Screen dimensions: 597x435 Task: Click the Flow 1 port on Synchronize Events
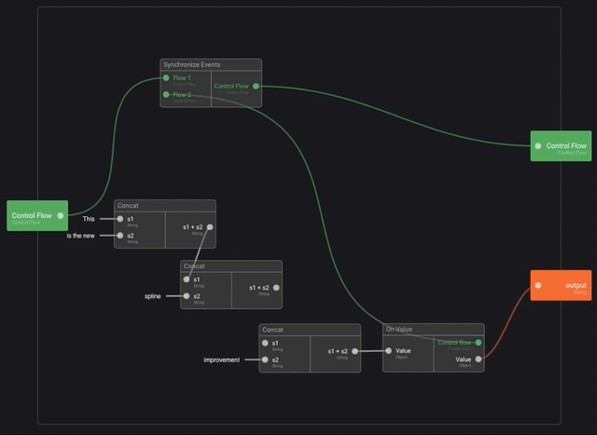click(x=166, y=78)
